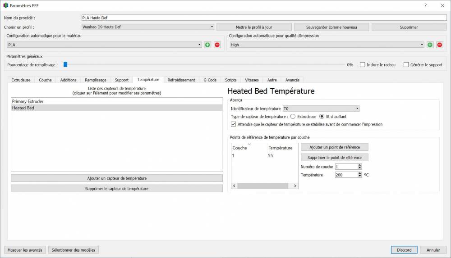Select Heated Bed in sensor list
This screenshot has width=451, height=258.
click(x=117, y=108)
